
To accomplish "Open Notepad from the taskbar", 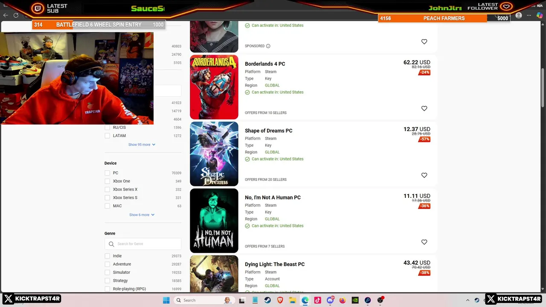I will (x=255, y=300).
